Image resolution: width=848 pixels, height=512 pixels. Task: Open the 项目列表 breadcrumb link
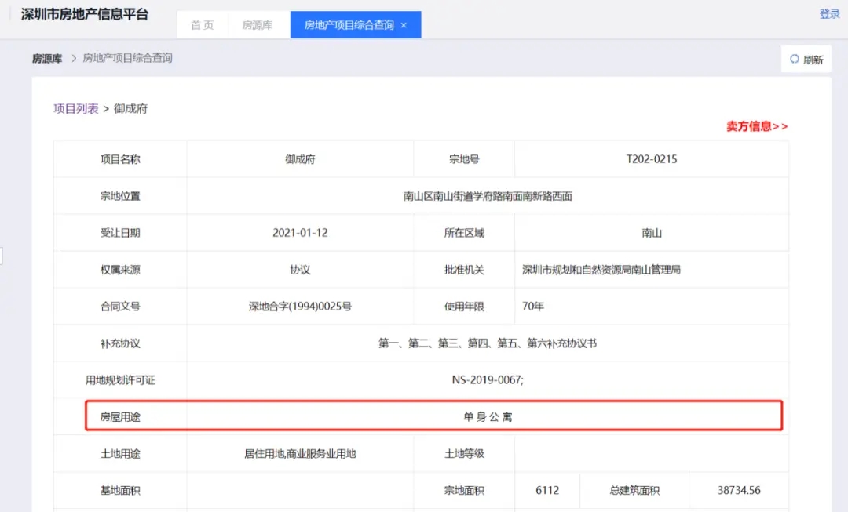pyautogui.click(x=75, y=108)
